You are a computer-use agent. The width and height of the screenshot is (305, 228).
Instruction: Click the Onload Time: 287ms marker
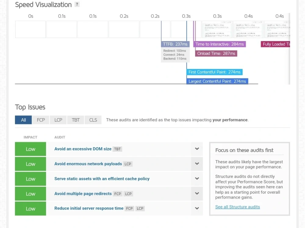tap(216, 54)
